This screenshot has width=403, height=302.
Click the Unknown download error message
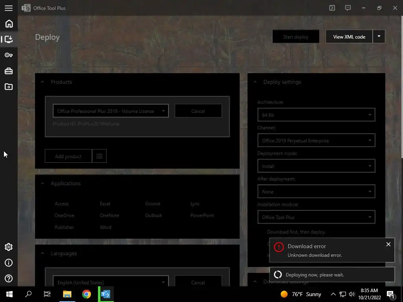point(314,255)
